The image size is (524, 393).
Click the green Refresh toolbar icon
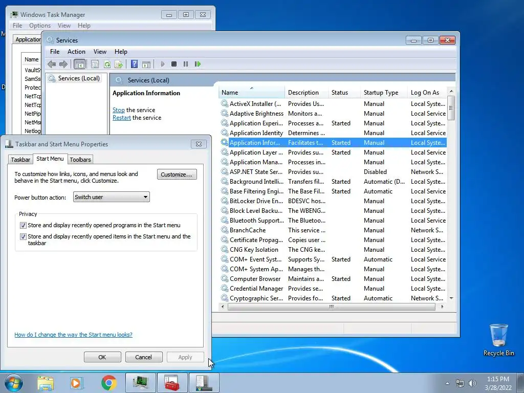107,64
